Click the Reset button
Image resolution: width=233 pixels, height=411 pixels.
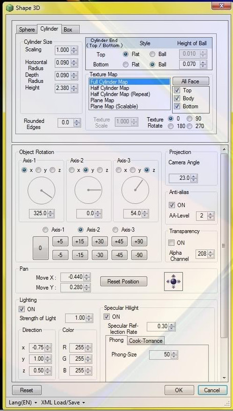27,390
